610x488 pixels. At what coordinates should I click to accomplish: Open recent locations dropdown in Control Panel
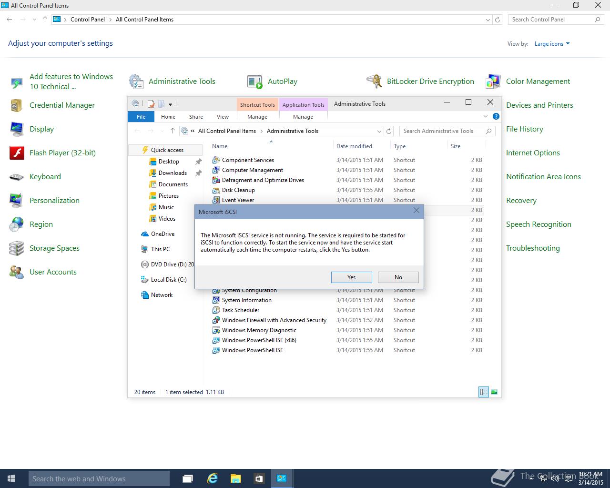[x=34, y=20]
